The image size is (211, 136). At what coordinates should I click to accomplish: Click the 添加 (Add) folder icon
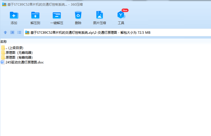tap(14, 15)
